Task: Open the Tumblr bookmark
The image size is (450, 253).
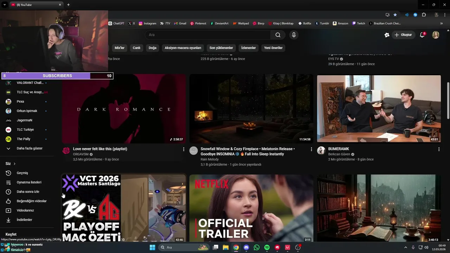Action: 322,24
